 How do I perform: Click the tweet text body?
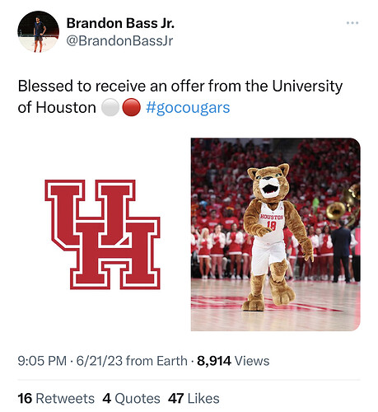pos(180,97)
